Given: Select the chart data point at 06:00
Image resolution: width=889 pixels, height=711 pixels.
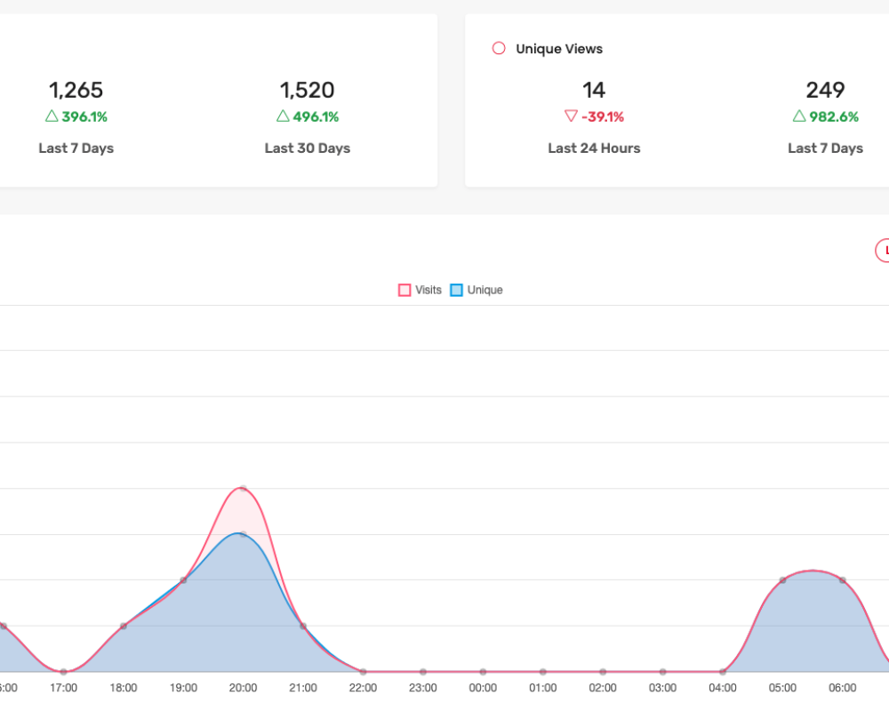Looking at the screenshot, I should [x=843, y=580].
